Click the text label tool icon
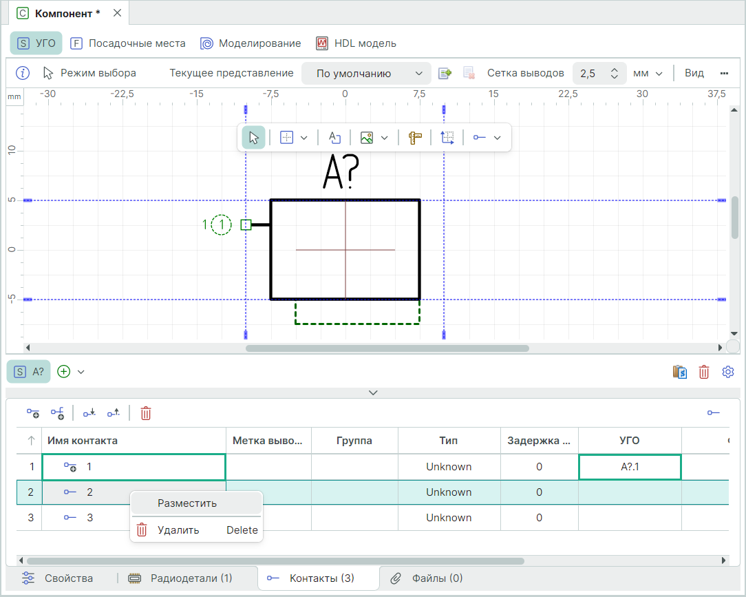Image resolution: width=746 pixels, height=597 pixels. tap(334, 138)
